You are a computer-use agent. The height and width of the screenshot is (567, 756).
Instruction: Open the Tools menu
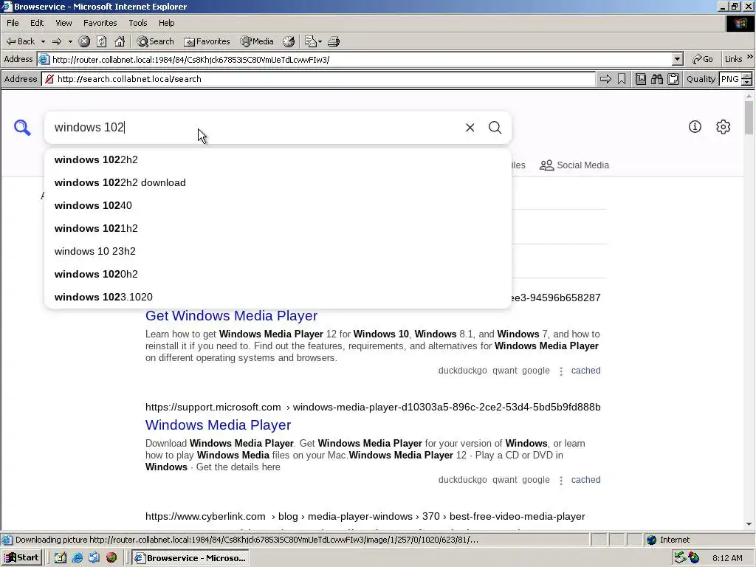(x=137, y=23)
